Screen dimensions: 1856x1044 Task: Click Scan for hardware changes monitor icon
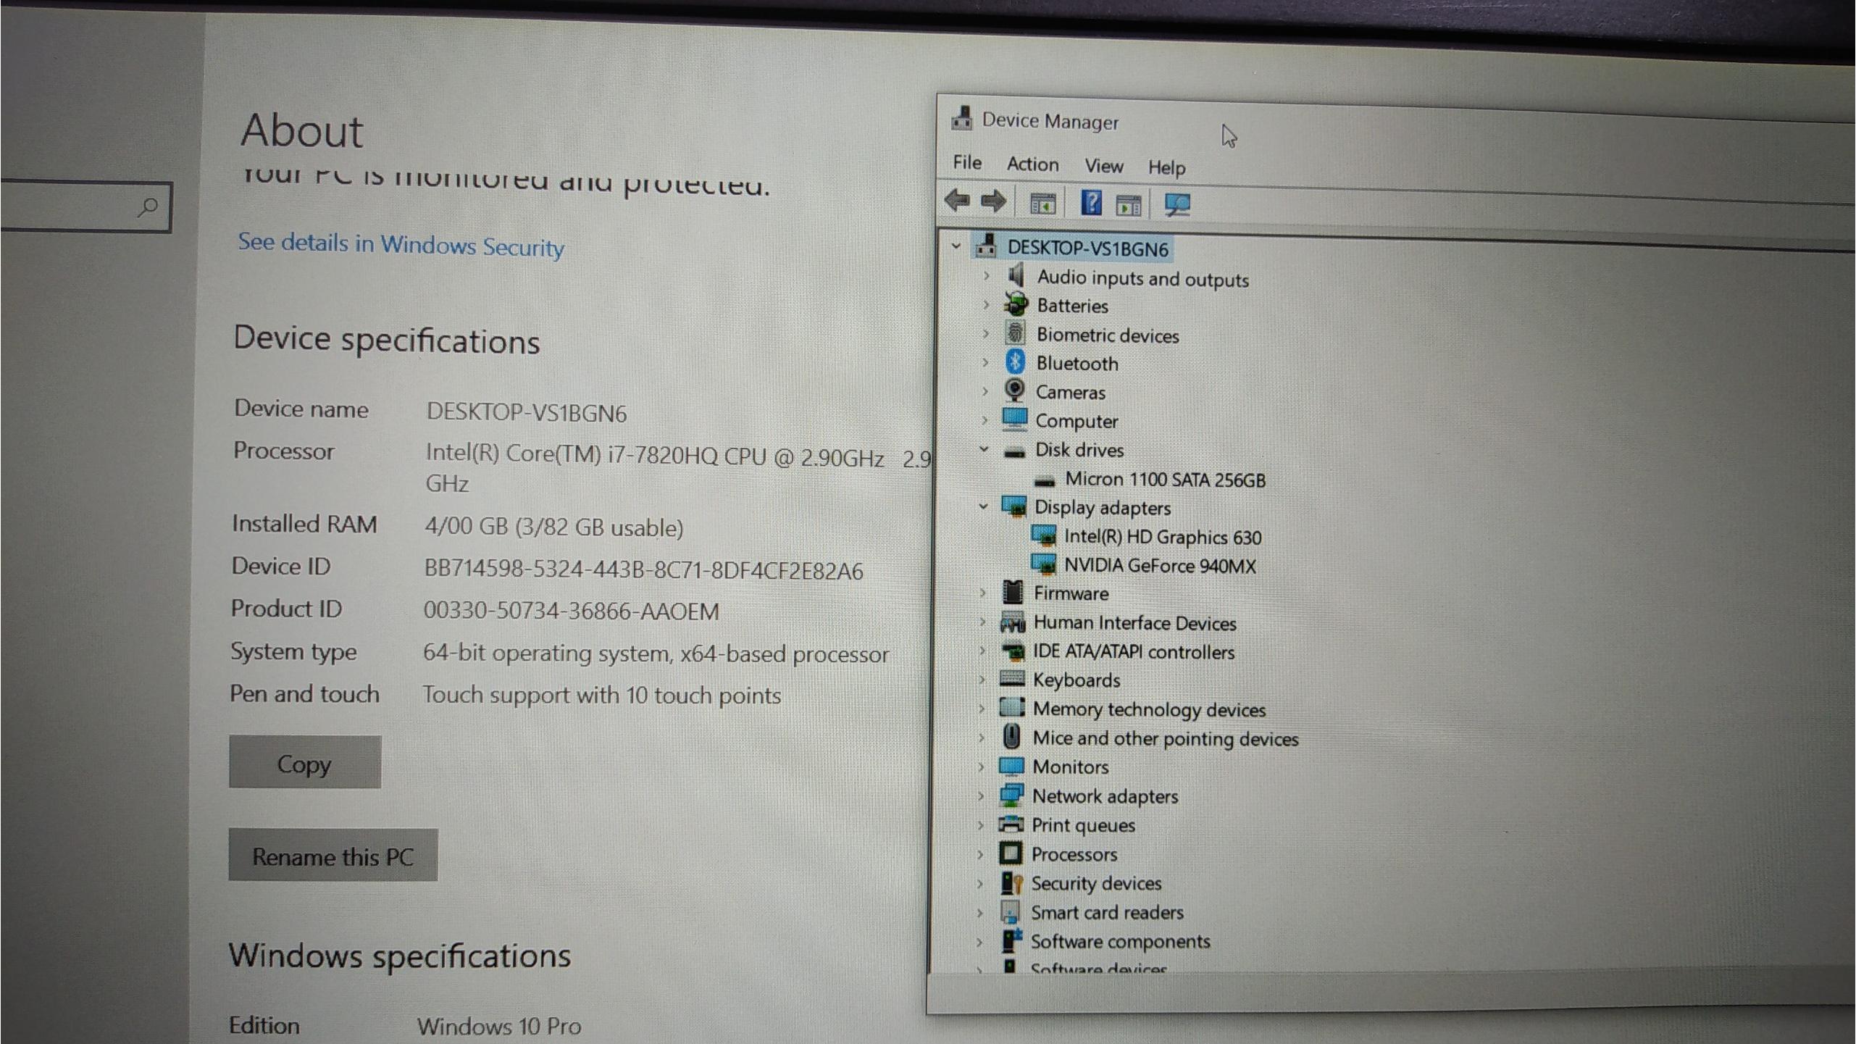click(1177, 205)
